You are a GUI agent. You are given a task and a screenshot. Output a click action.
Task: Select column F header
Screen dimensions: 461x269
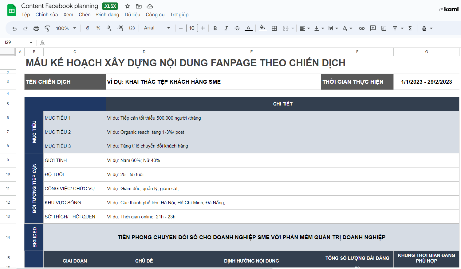pos(357,52)
